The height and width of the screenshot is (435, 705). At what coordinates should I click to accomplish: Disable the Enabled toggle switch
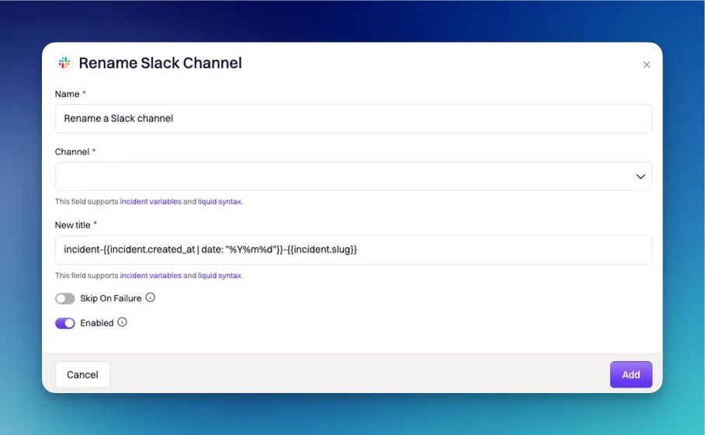(x=64, y=323)
